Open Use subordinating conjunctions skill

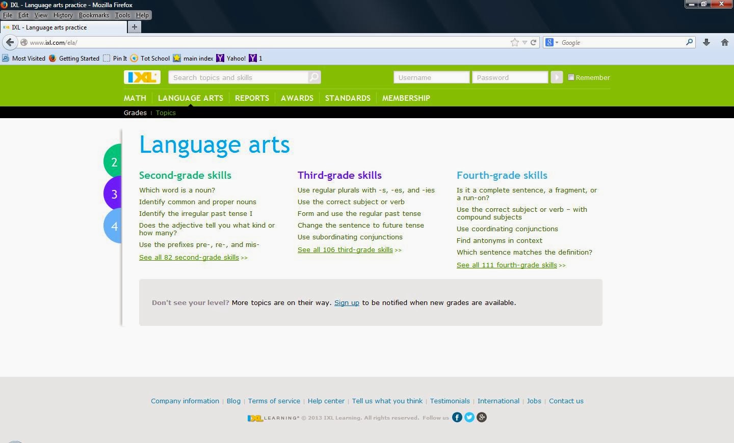coord(350,237)
